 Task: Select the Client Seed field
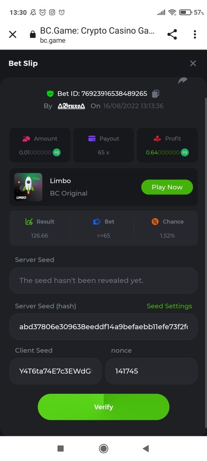click(x=56, y=371)
